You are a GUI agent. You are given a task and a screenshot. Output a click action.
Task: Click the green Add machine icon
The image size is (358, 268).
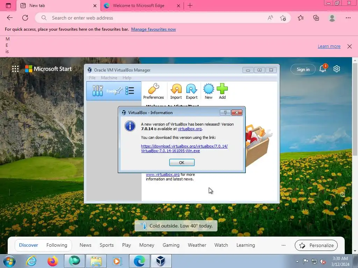(x=222, y=91)
